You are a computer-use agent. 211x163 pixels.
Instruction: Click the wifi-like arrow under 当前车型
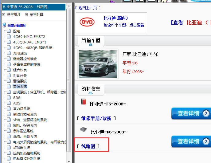[x=91, y=45]
